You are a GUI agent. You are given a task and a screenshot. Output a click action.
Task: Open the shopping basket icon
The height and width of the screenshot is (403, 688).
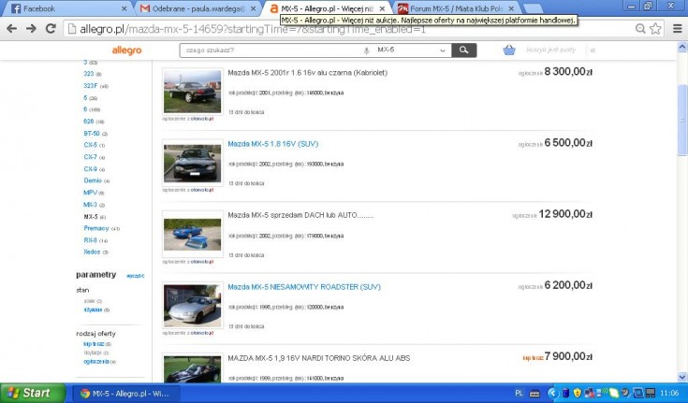509,50
